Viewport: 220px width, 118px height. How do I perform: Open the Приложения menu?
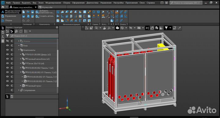point(131,3)
